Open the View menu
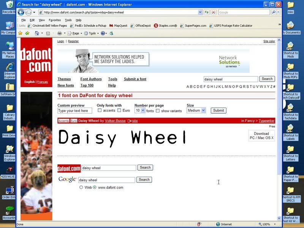 click(x=42, y=20)
